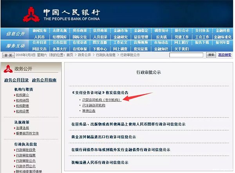Go to 报刊年鉴 section
Image resolution: width=235 pixels, height=173 pixels.
pos(222,43)
